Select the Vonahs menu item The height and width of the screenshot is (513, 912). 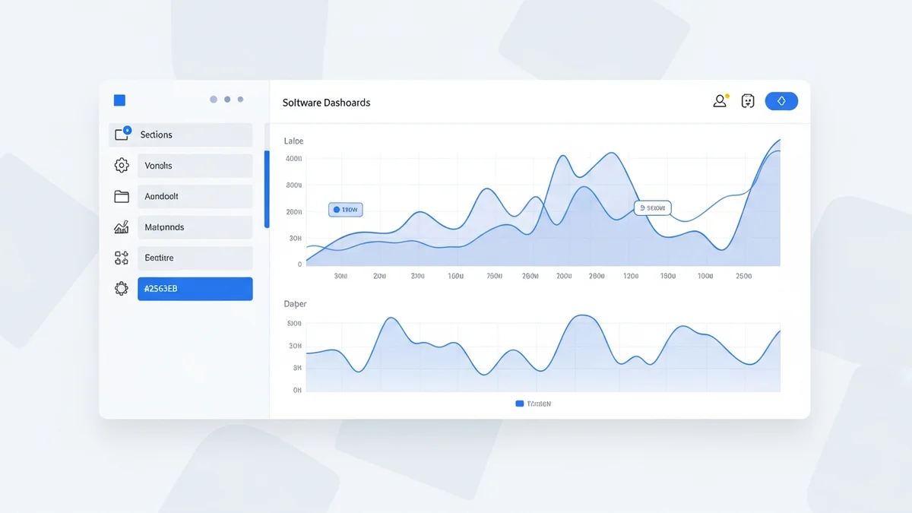pyautogui.click(x=195, y=166)
